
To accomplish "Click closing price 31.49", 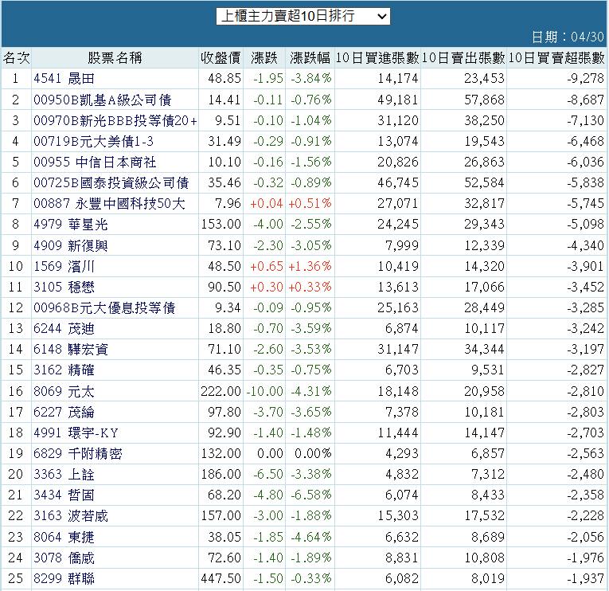I will [x=224, y=141].
